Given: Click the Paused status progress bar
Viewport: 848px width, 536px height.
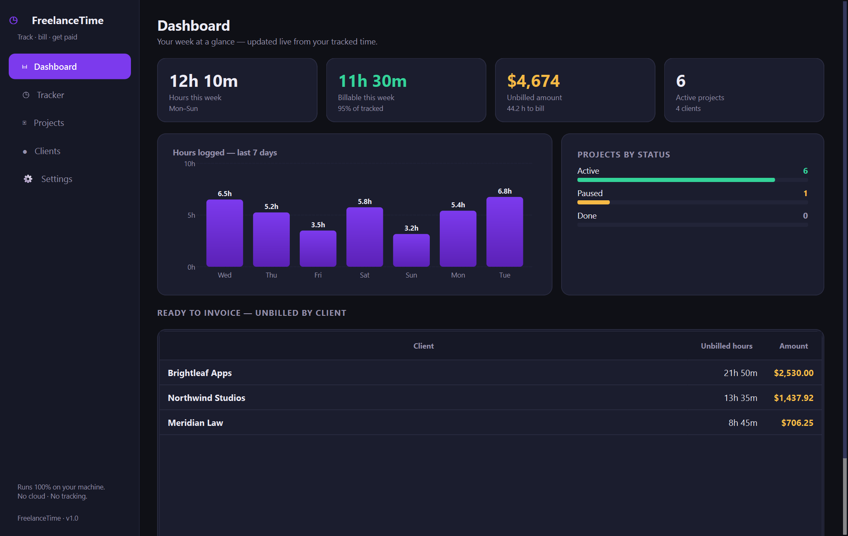Looking at the screenshot, I should (x=693, y=202).
